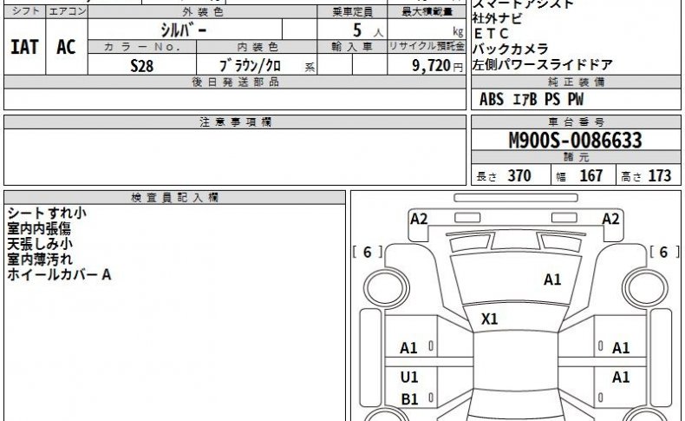Screen dimensions: 685x421
Task: Select the シートすれ小 inspector note
Action: (x=47, y=214)
